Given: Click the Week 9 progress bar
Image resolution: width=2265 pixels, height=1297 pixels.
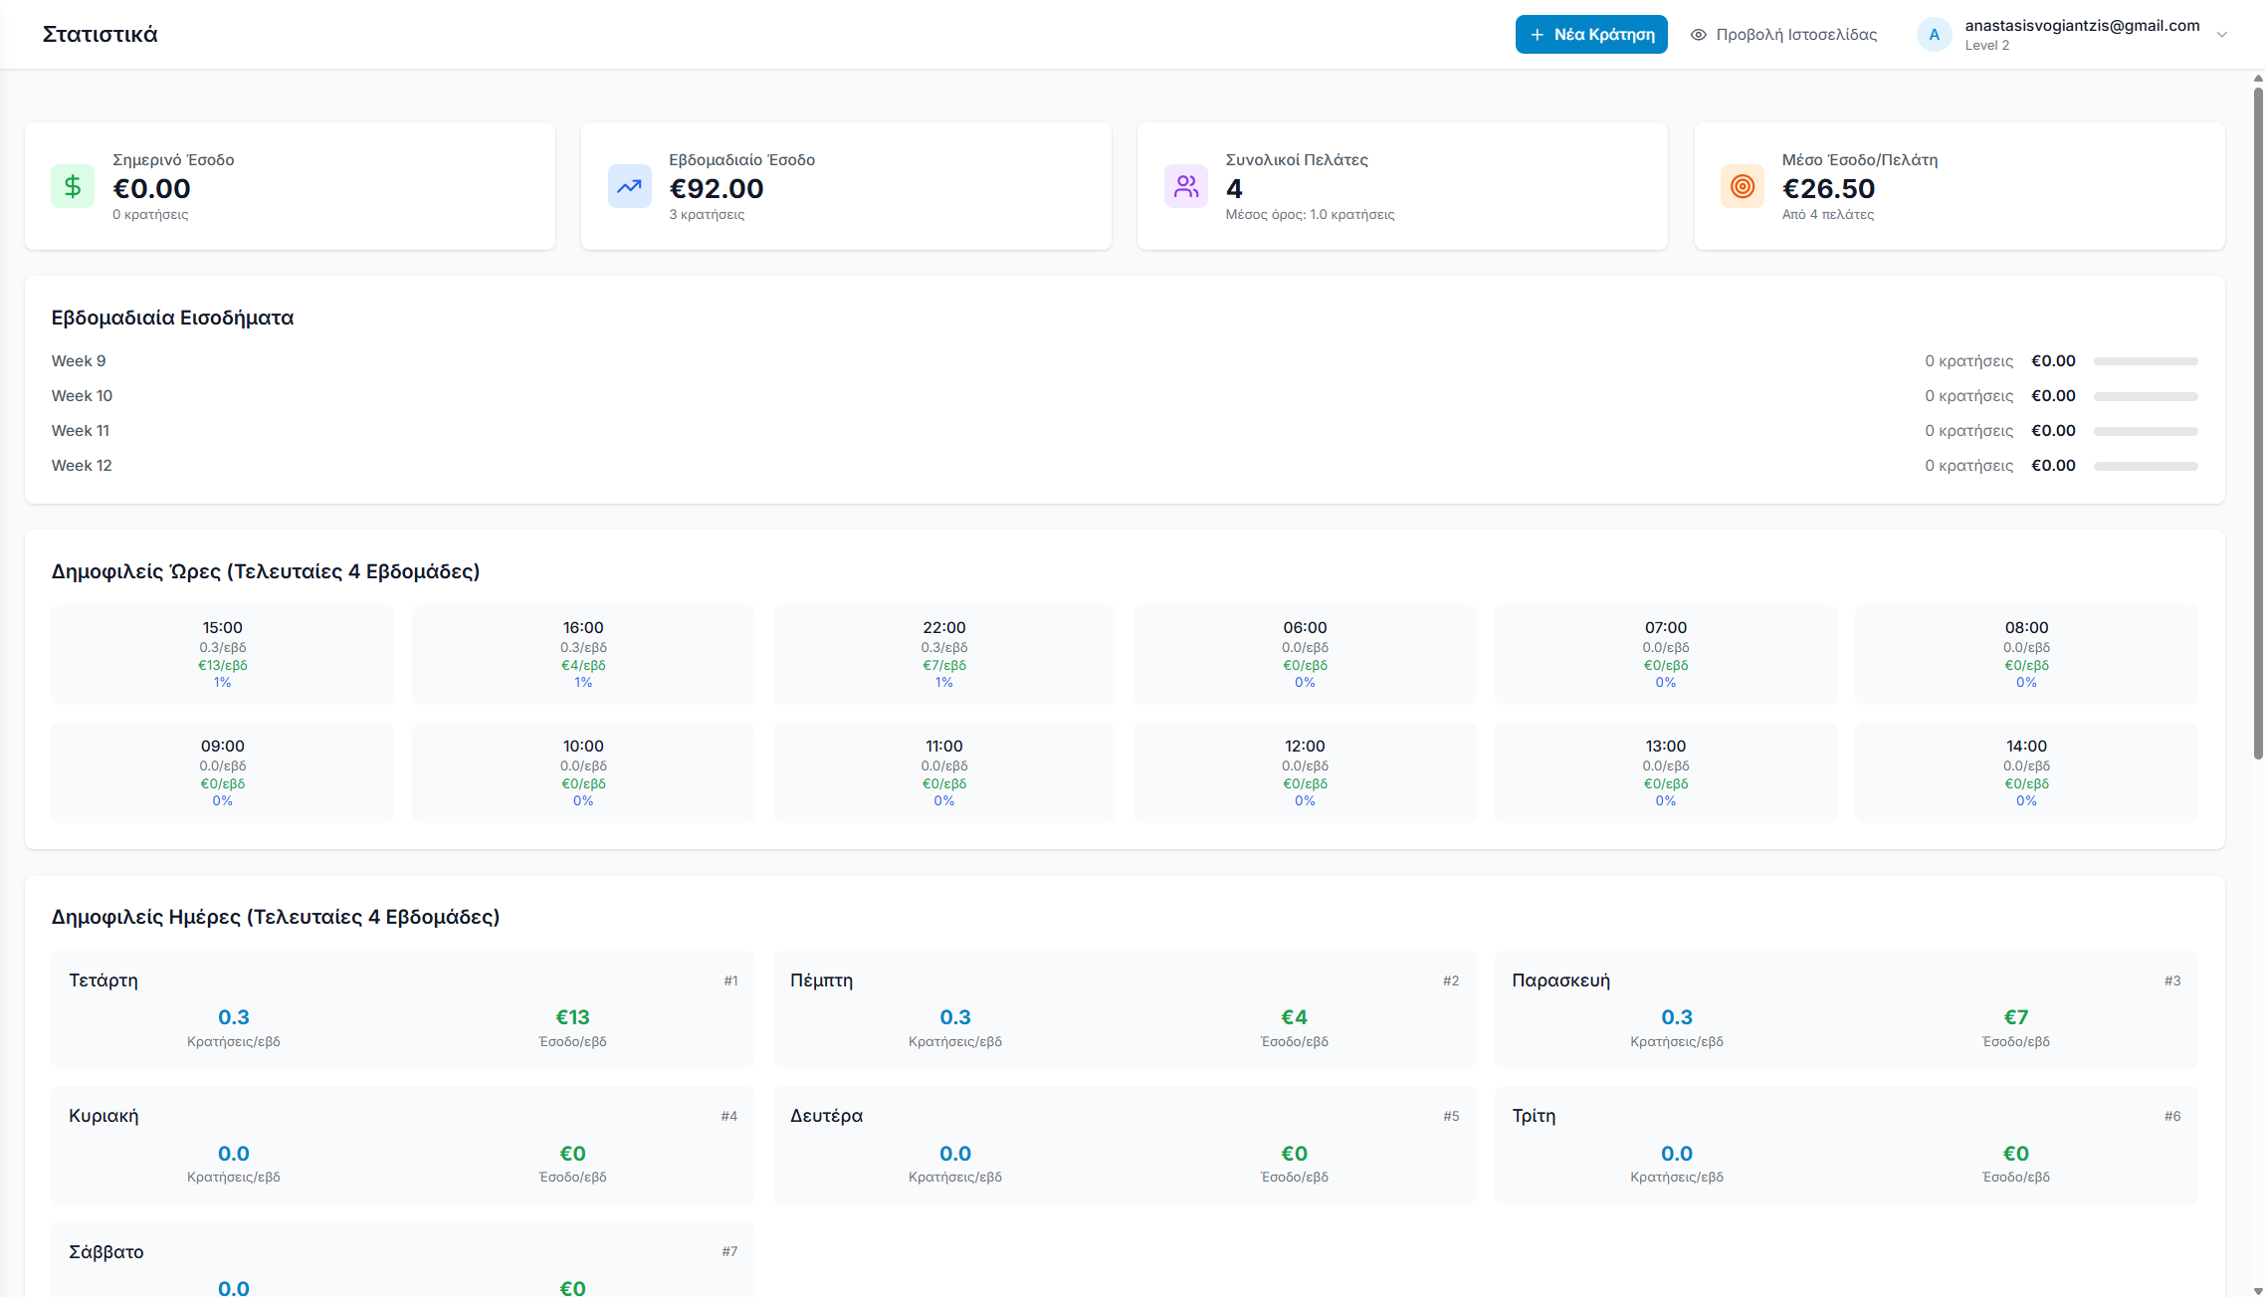Looking at the screenshot, I should [2145, 361].
